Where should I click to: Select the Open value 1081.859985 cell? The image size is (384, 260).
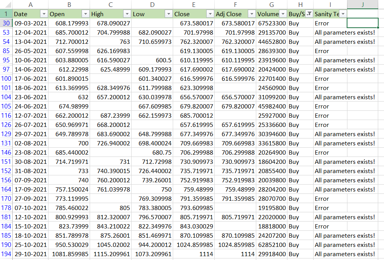tap(69, 254)
